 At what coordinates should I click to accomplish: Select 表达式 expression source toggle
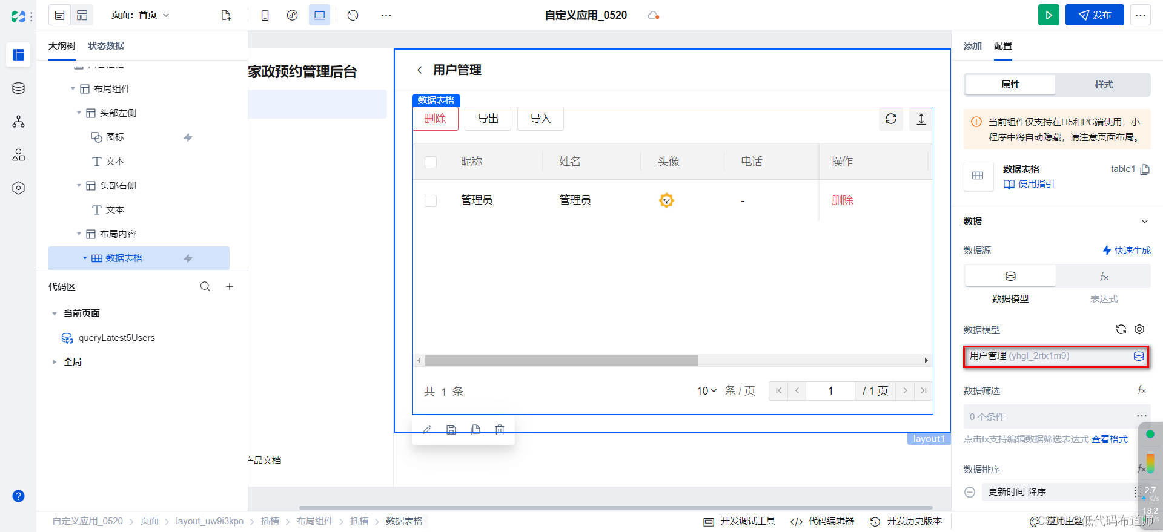coord(1104,277)
